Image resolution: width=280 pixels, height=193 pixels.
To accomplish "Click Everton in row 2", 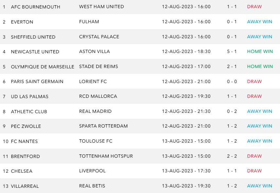I will [22, 22].
